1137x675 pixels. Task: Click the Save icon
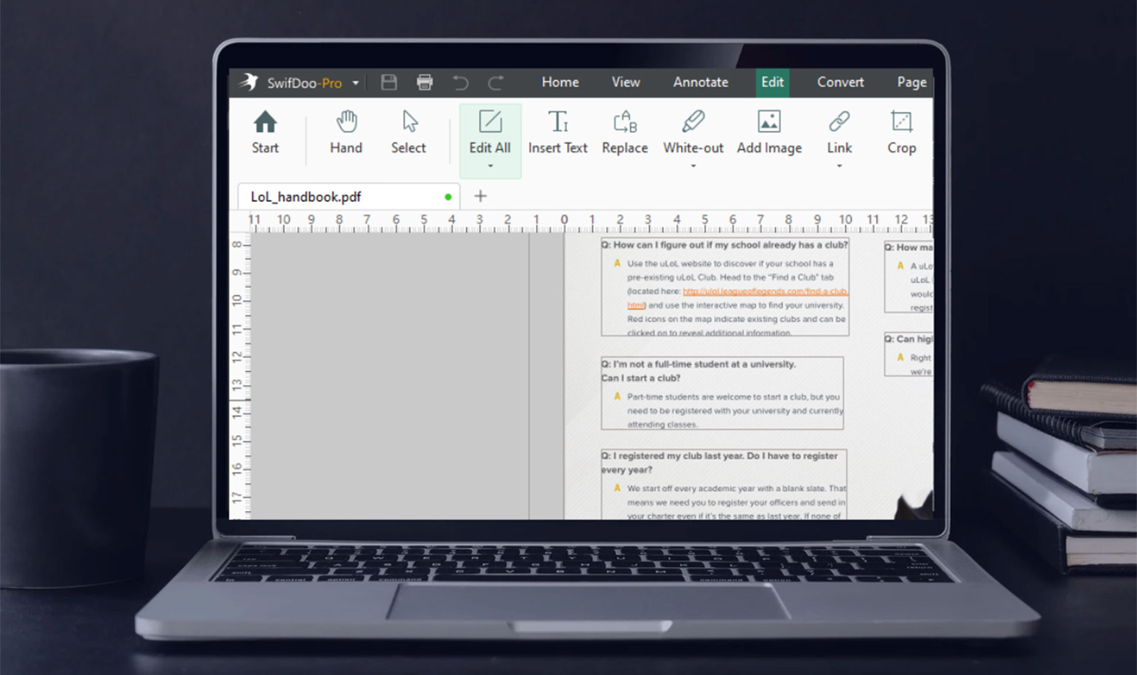[389, 82]
